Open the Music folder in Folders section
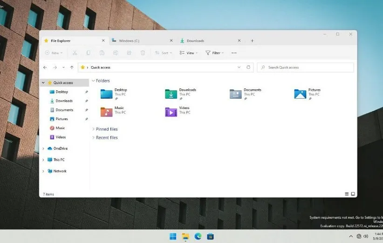 [107, 112]
